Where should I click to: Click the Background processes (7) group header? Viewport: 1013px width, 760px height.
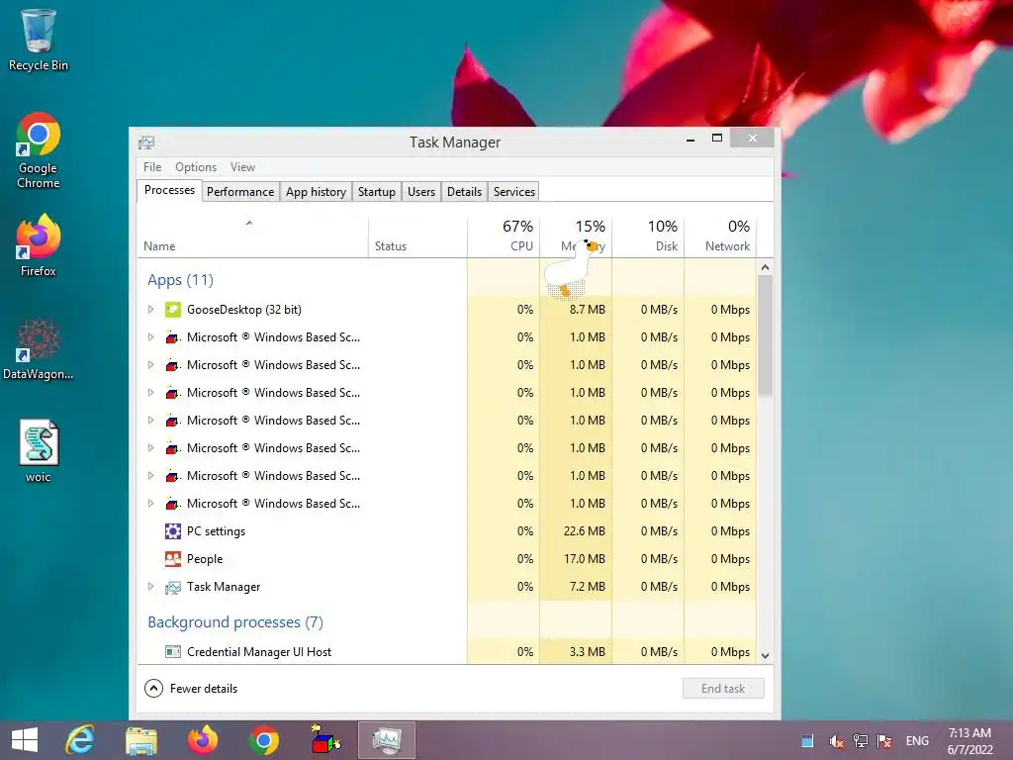pyautogui.click(x=235, y=621)
